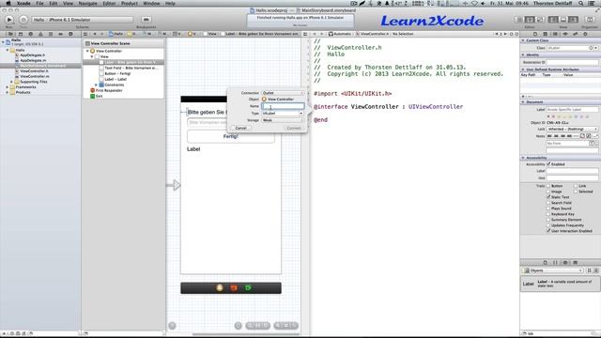Viewport: 601px width, 338px height.
Task: Show the Attributes inspector
Action: [565, 34]
